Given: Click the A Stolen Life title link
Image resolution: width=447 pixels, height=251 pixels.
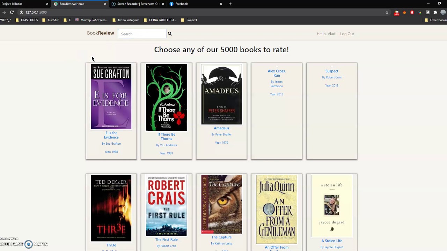Looking at the screenshot, I should 332,241.
